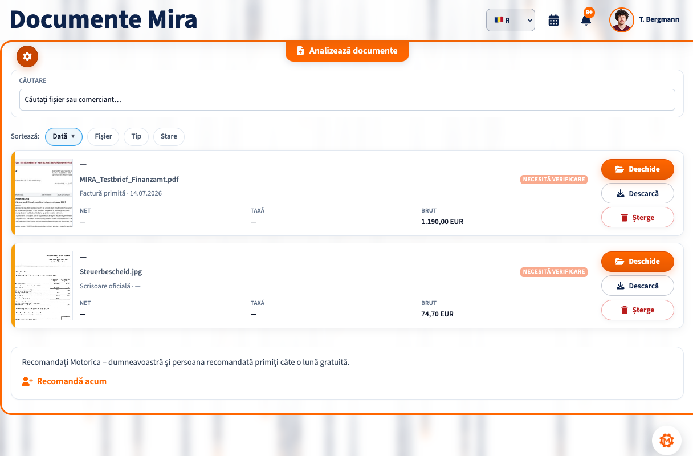Click file name MIRA_Testbrief_Finanzamt.pdf
The width and height of the screenshot is (693, 456).
[x=129, y=179]
